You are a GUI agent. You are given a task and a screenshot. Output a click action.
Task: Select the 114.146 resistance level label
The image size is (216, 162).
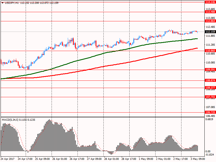click(x=210, y=2)
